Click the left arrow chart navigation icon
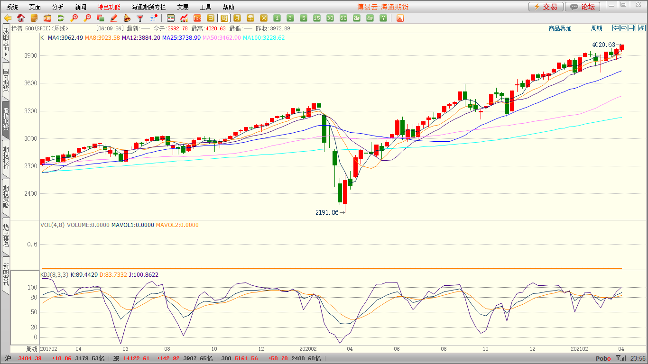The image size is (648, 364). [616, 28]
